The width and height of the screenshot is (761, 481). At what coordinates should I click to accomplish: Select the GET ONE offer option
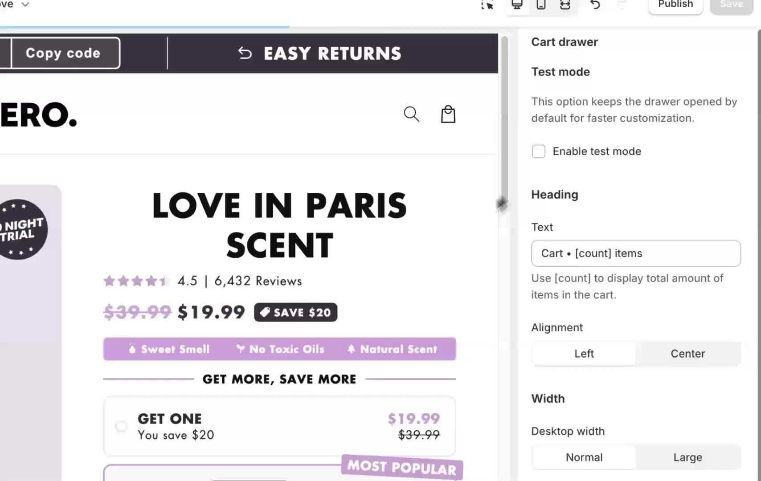[x=121, y=426]
